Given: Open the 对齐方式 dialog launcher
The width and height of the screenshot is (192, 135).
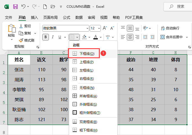Looking at the screenshot, I should (190, 47).
